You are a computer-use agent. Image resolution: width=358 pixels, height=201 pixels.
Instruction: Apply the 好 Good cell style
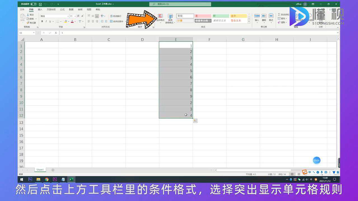coord(221,16)
